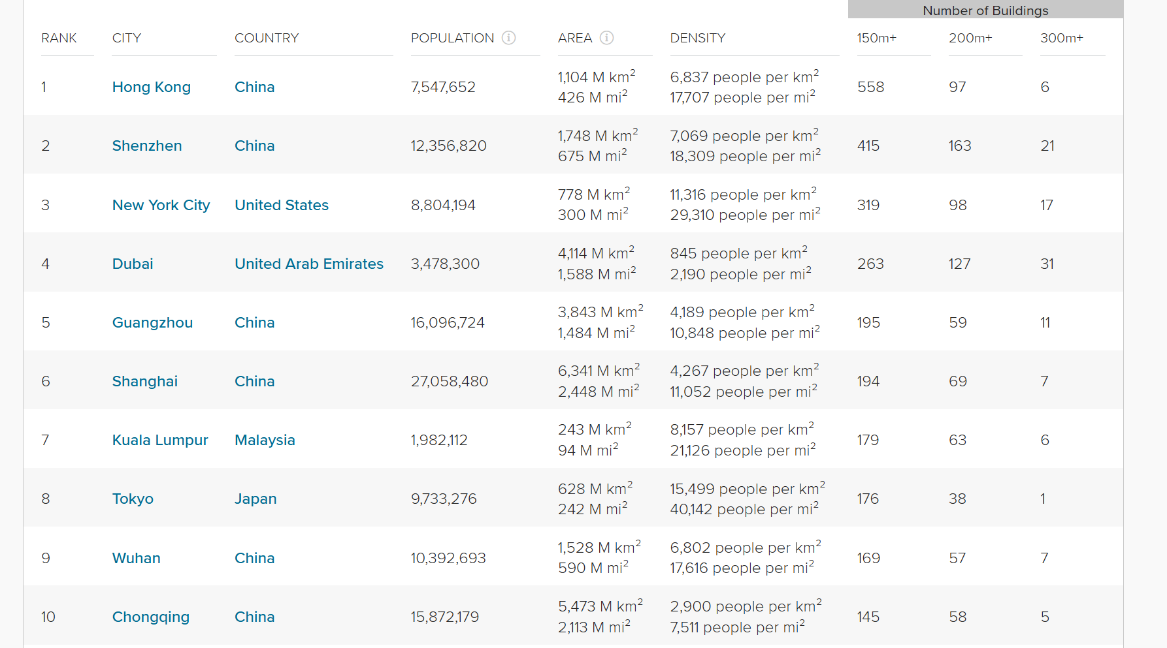Viewport: 1167px width, 648px height.
Task: Open the Shanghai city link
Action: [145, 381]
